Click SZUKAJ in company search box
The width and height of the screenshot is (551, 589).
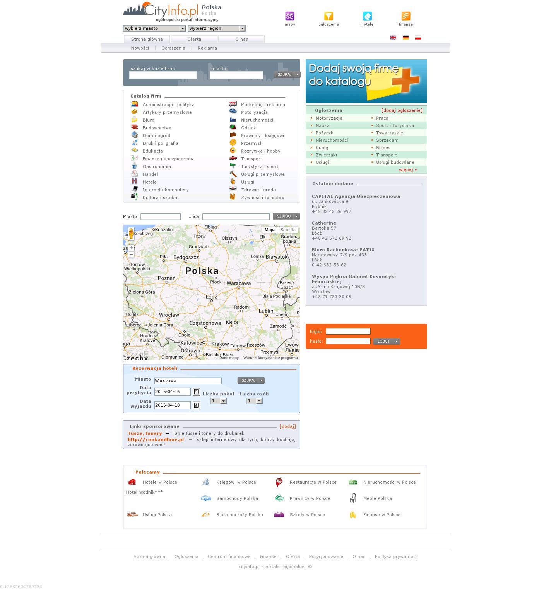click(287, 74)
